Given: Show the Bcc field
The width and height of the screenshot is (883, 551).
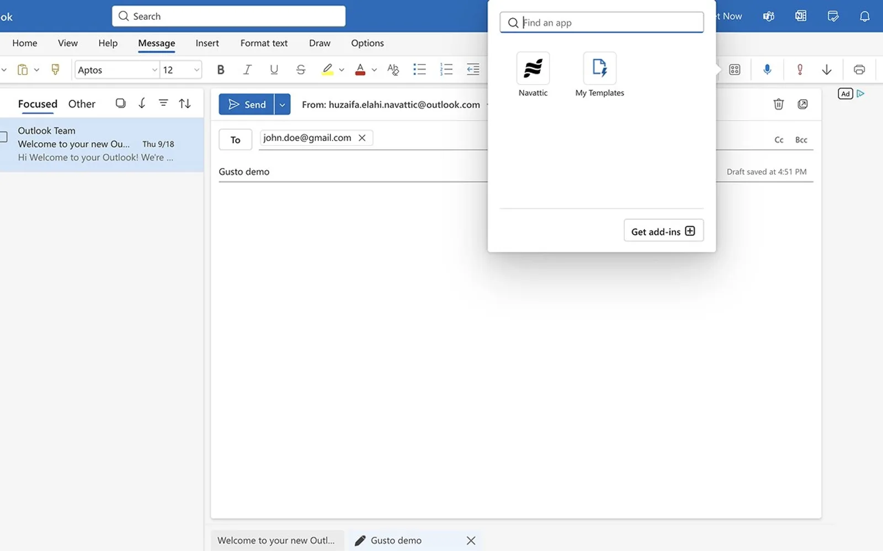Looking at the screenshot, I should point(801,140).
